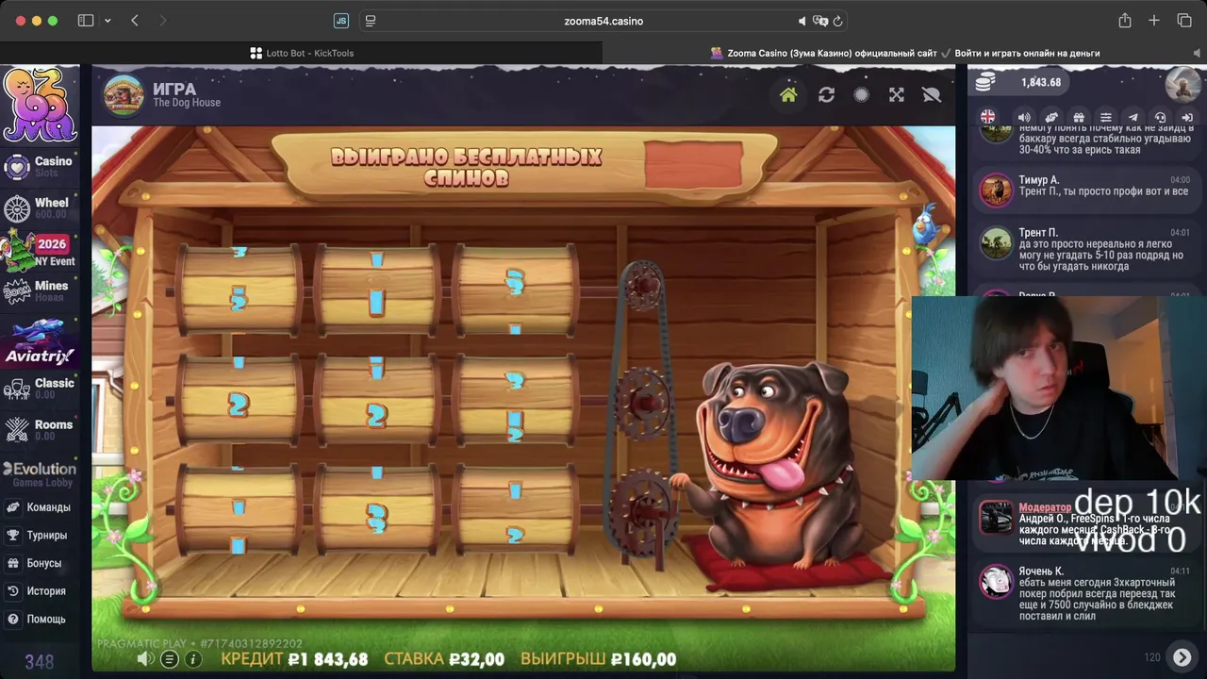Open the Rooms section
Screen dimensions: 1207x679
coord(40,429)
